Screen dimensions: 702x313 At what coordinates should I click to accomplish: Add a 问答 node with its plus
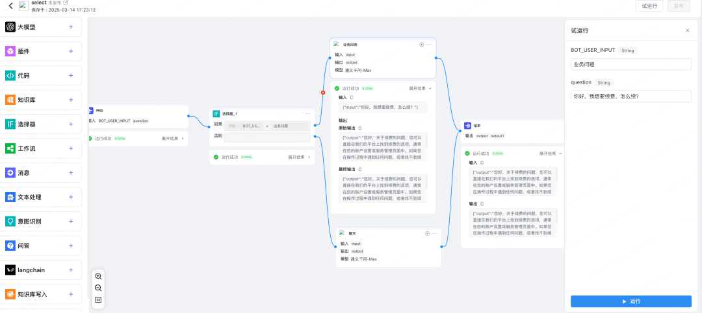pyautogui.click(x=71, y=246)
